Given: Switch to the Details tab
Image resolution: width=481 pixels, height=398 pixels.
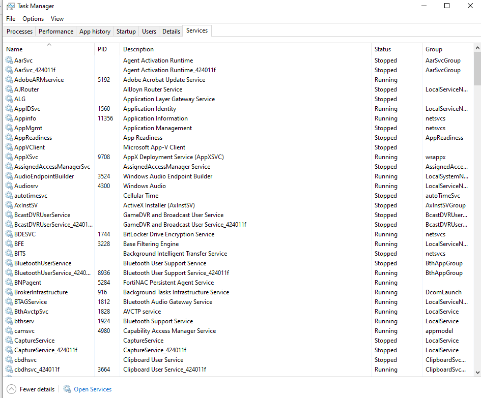Looking at the screenshot, I should pyautogui.click(x=171, y=31).
